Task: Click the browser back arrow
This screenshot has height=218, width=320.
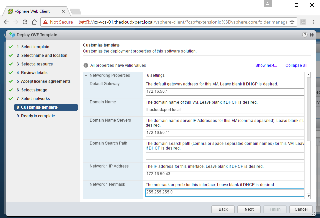Action: 6,22
